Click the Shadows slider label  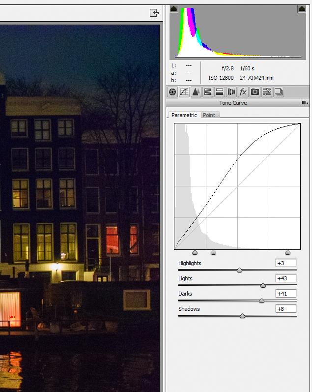[189, 309]
